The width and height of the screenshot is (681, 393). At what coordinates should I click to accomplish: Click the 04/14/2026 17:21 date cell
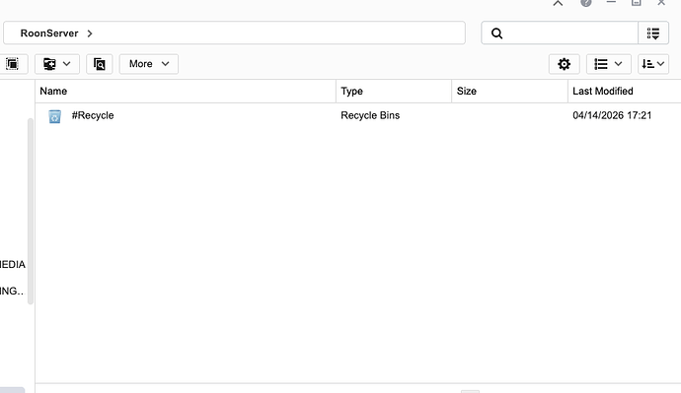point(612,115)
